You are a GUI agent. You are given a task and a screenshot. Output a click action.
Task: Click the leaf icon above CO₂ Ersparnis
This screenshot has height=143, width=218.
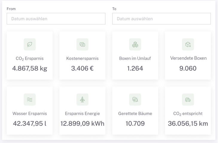(x=30, y=44)
